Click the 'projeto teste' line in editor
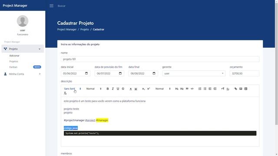This screenshot has height=156, width=278. (x=71, y=109)
